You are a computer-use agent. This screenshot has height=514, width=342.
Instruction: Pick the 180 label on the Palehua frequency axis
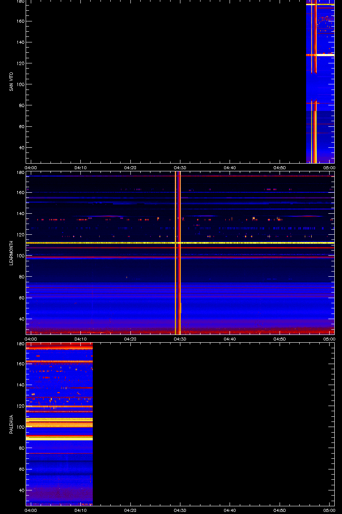click(20, 344)
